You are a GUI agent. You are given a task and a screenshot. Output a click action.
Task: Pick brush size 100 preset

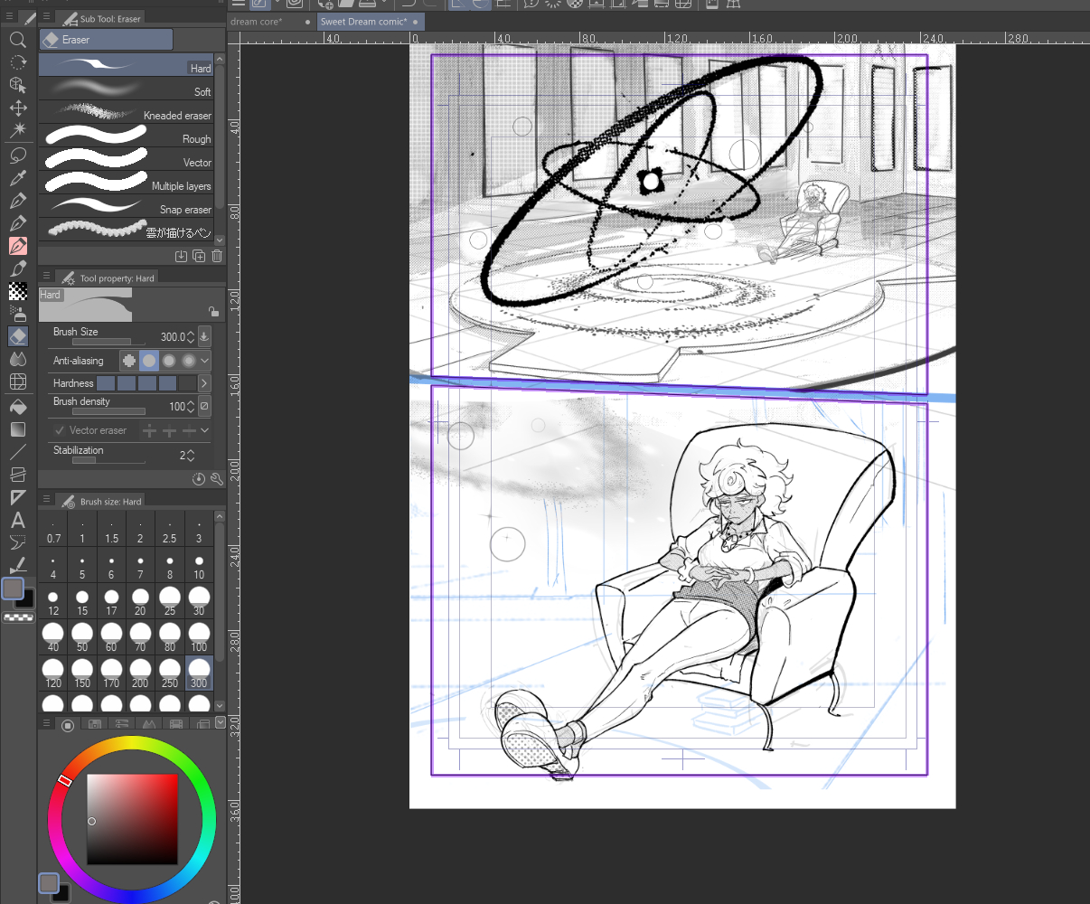pos(199,636)
